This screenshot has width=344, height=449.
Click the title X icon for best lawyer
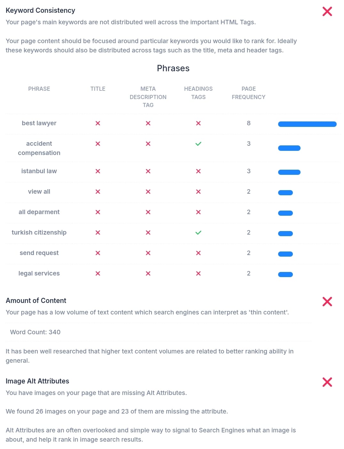point(98,123)
